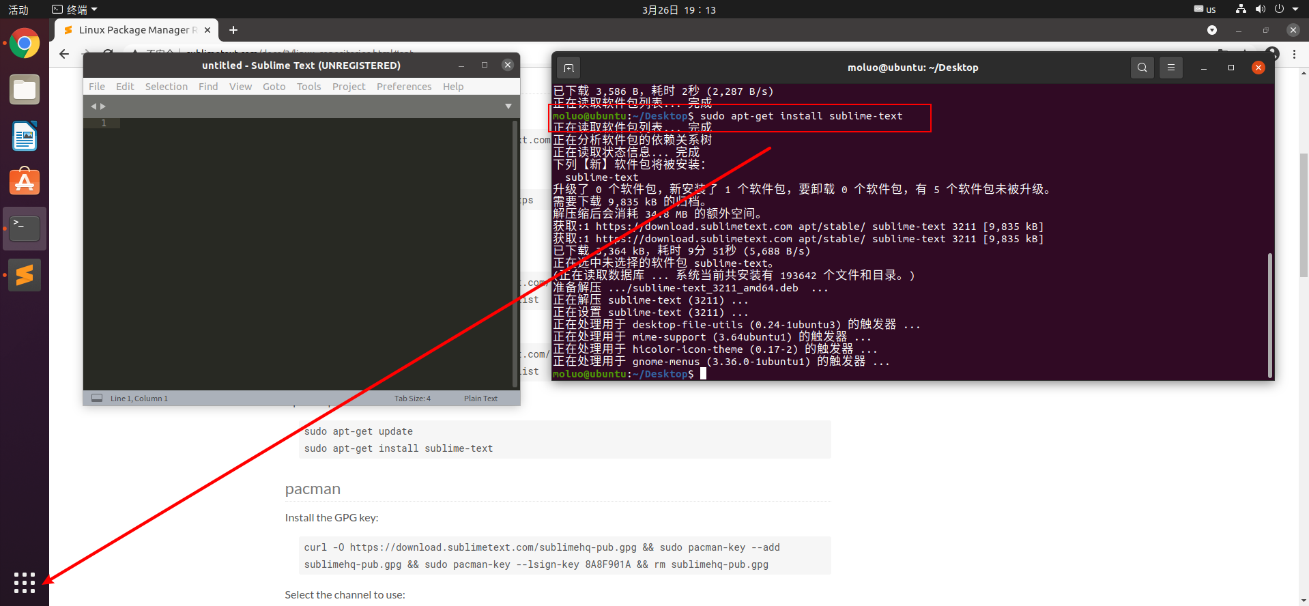Toggle Sublime's side panel switcher icon
Screen dimensions: 1309x606
click(97, 398)
